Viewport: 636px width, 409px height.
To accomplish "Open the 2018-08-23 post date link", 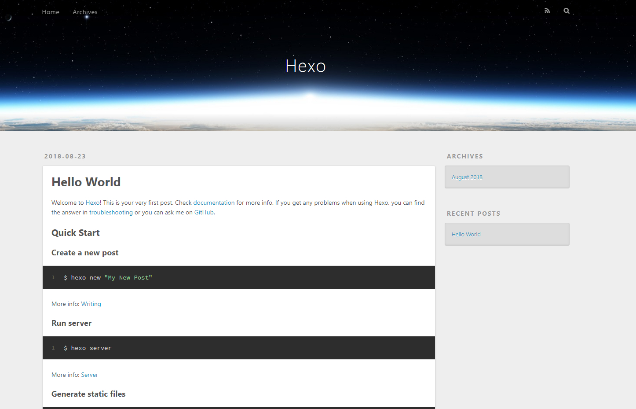I will coord(65,156).
